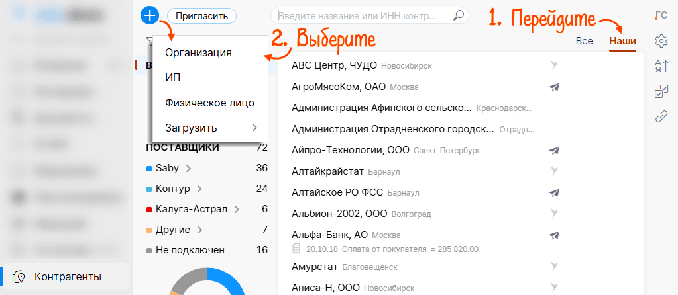
Task: Click the Контрагенты map pin icon
Action: (18, 276)
